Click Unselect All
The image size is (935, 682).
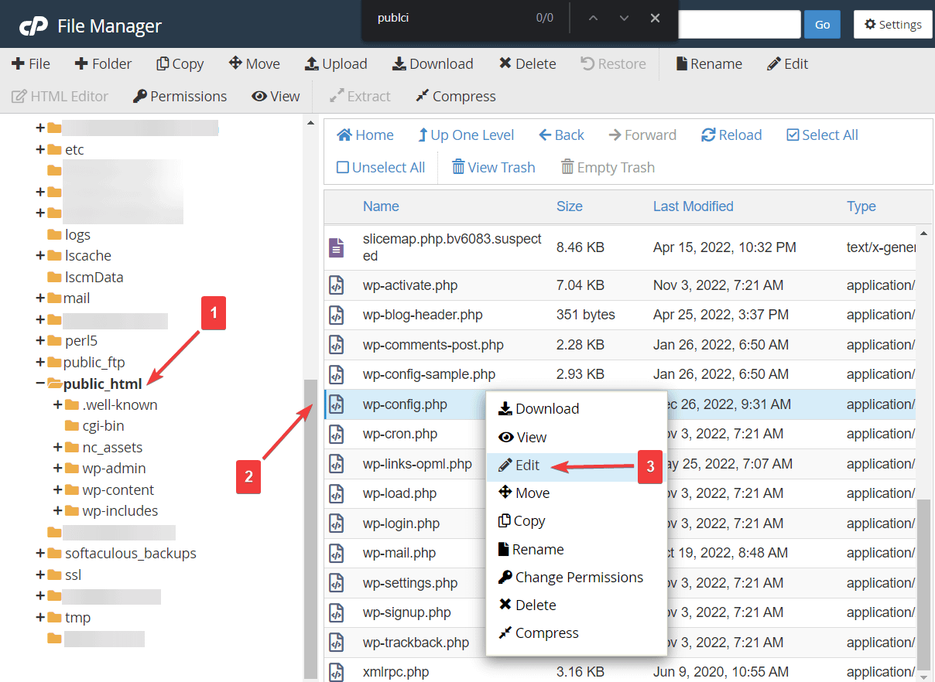(x=381, y=168)
